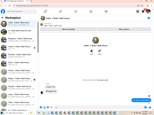154x115 pixels.
Task: Open Unkle - 2 Beds 1 Bath House chat
Action: (x=18, y=24)
